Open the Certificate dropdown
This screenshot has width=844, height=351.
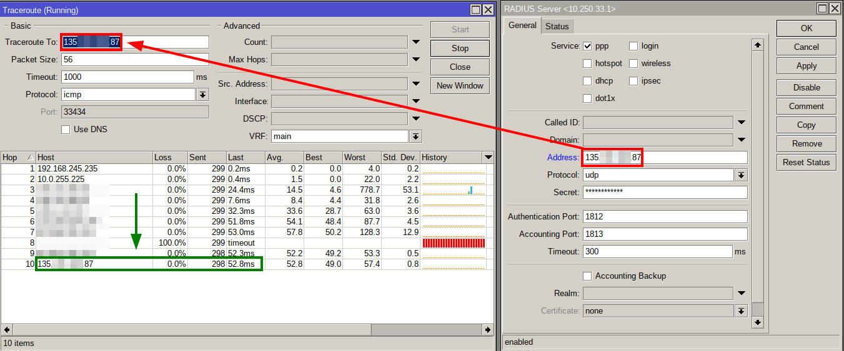742,311
